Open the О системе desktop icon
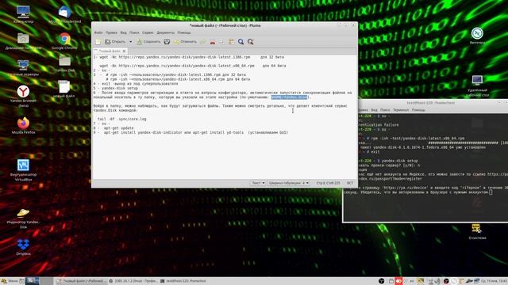The image size is (508, 285). [477, 231]
